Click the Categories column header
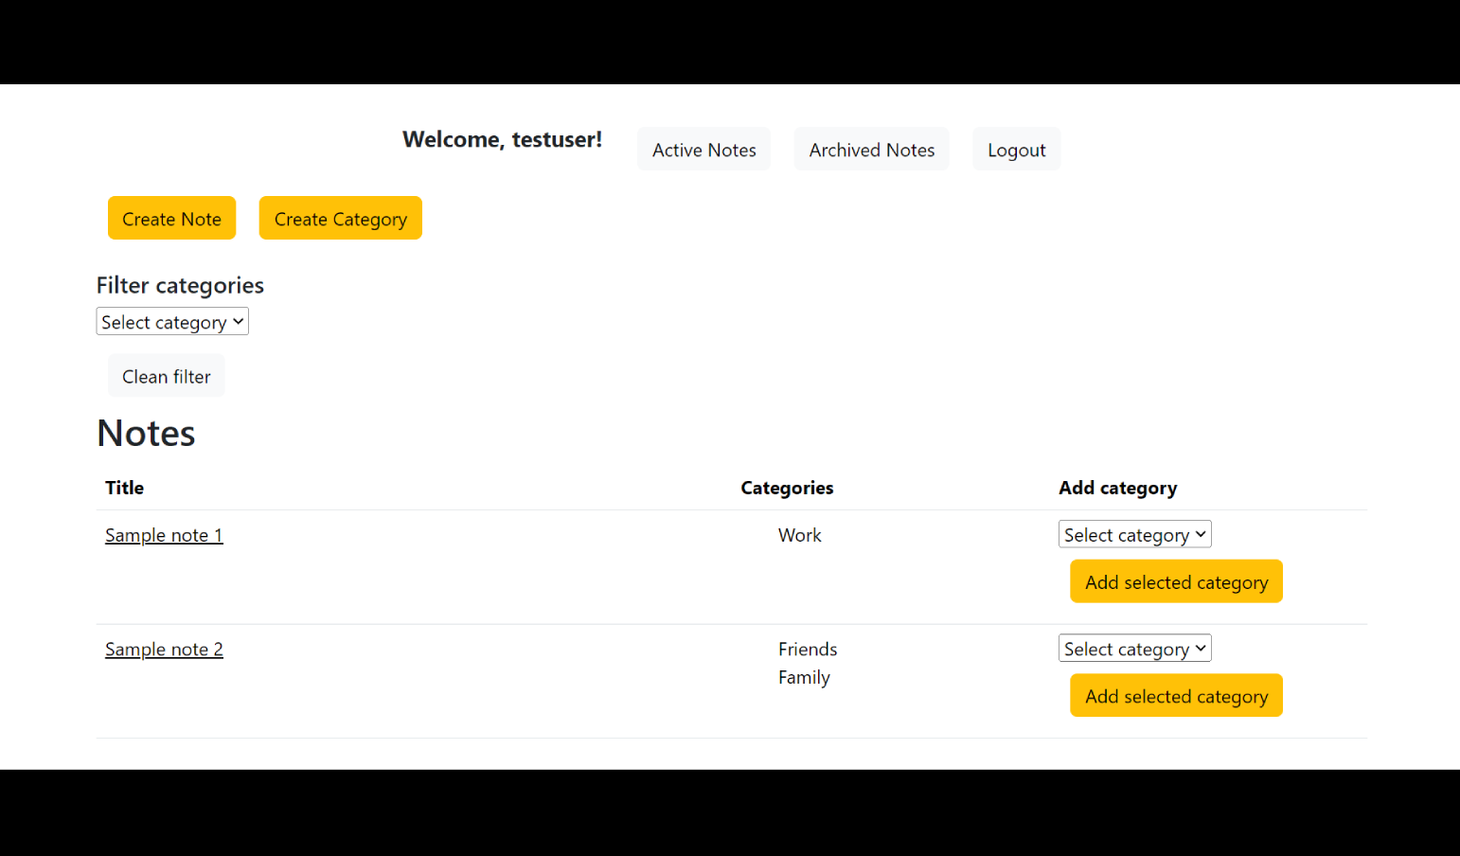The height and width of the screenshot is (856, 1460). pyautogui.click(x=787, y=488)
